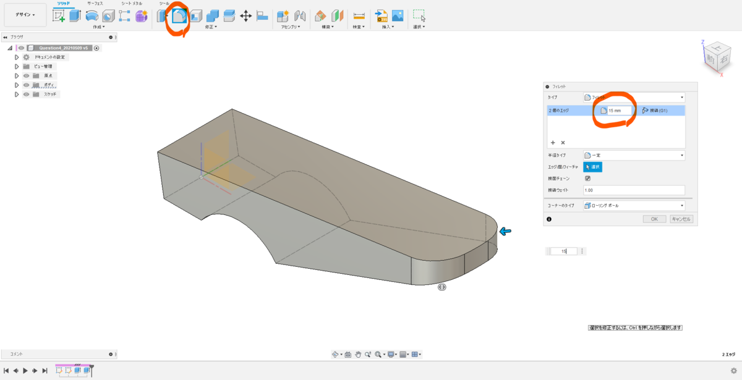Switch to the シート メタル tab
Viewport: 742px width, 380px height.
[x=132, y=3]
